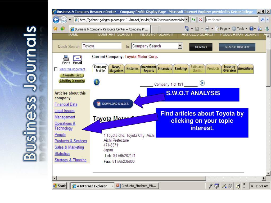271x203 pixels.
Task: Click the Windows Start button
Action: tap(60, 186)
